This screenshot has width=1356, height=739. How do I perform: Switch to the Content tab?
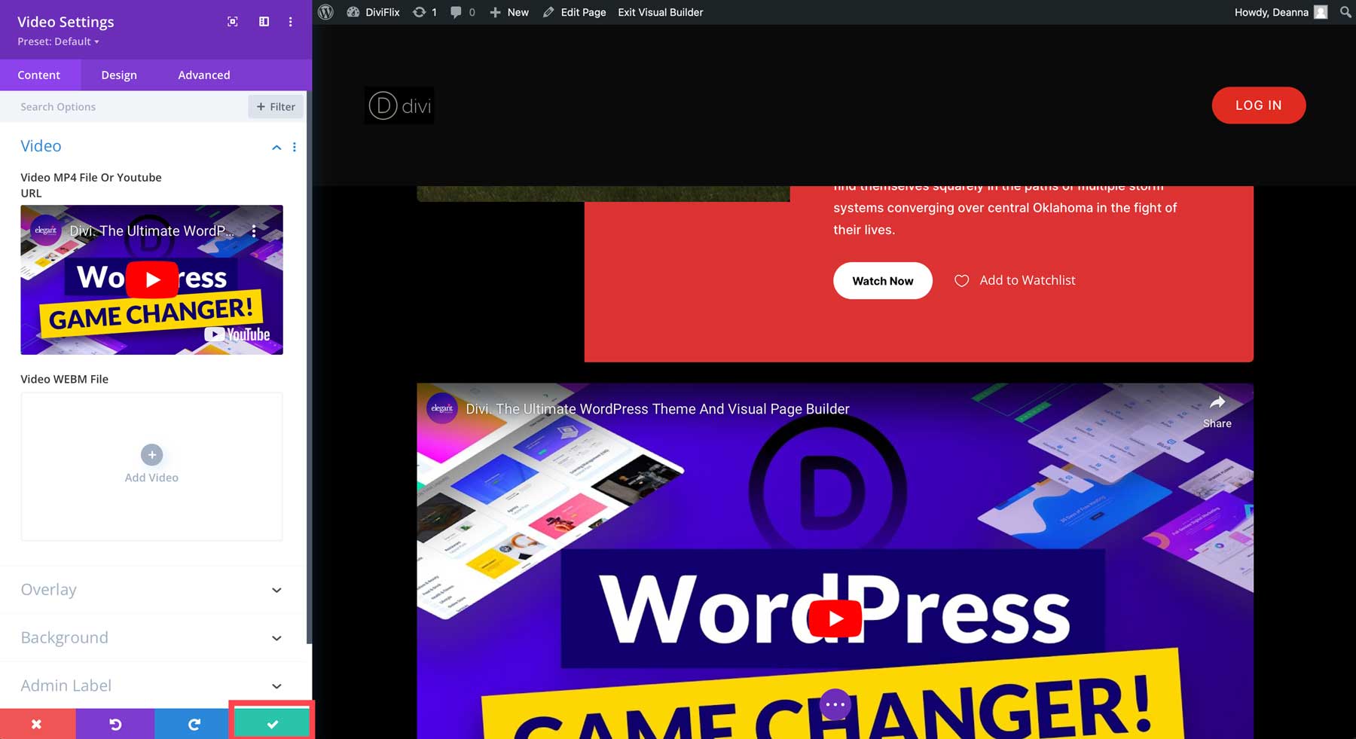click(39, 75)
